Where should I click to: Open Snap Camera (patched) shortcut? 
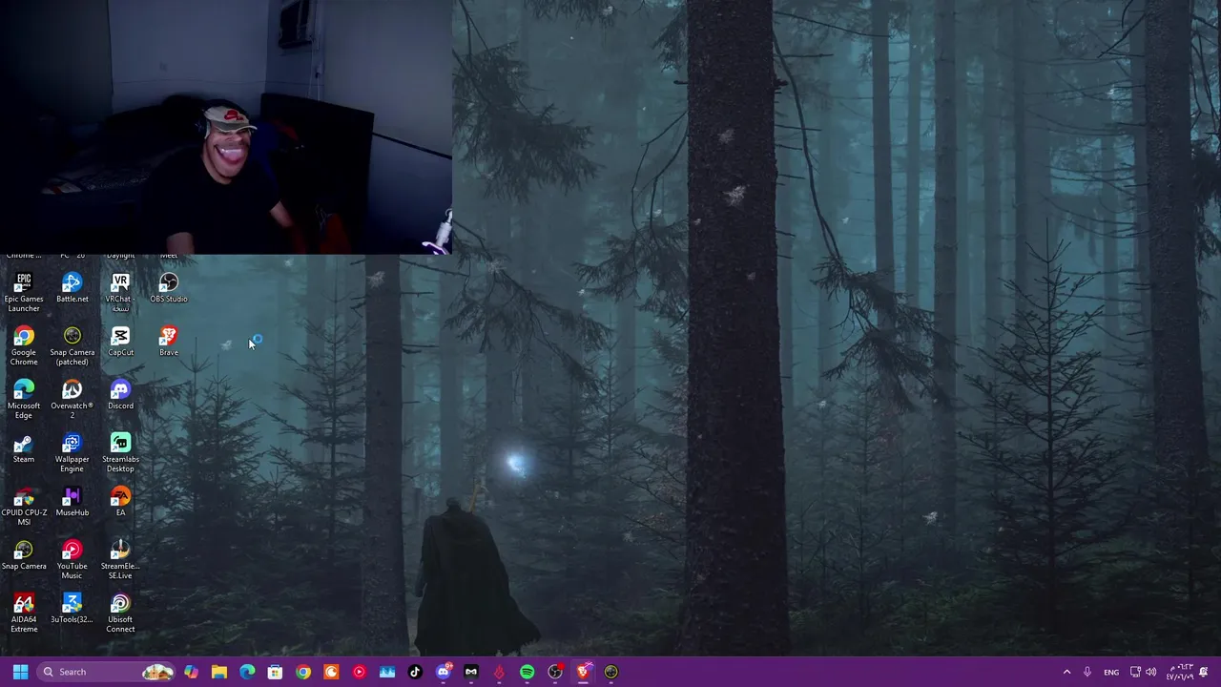tap(72, 345)
